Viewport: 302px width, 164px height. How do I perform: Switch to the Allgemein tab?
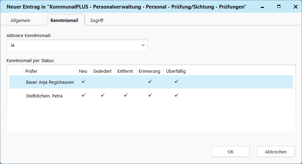coord(21,20)
